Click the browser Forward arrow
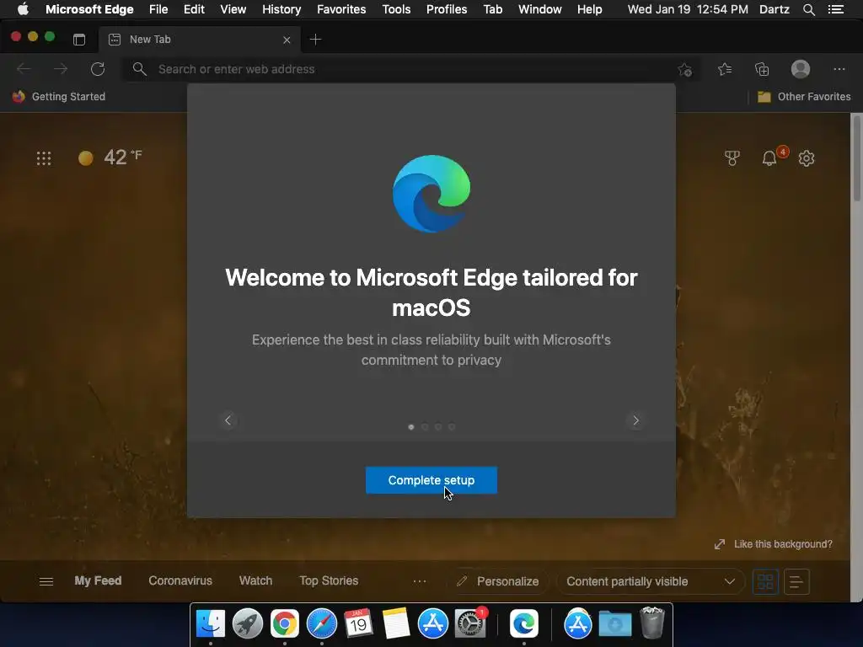The height and width of the screenshot is (647, 863). 61,69
